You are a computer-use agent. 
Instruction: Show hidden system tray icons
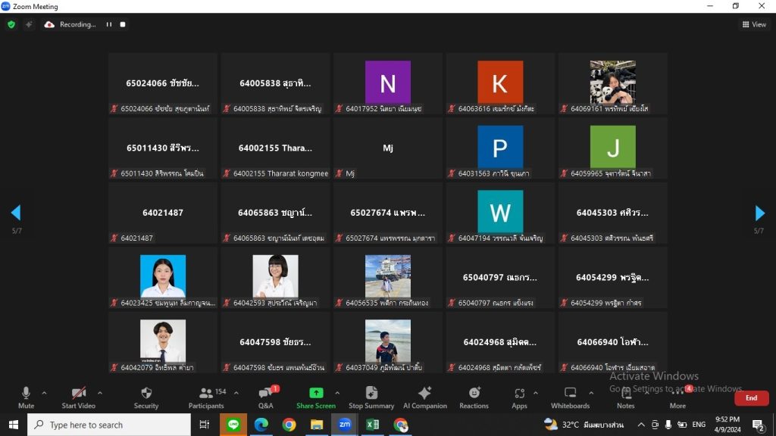(x=641, y=425)
